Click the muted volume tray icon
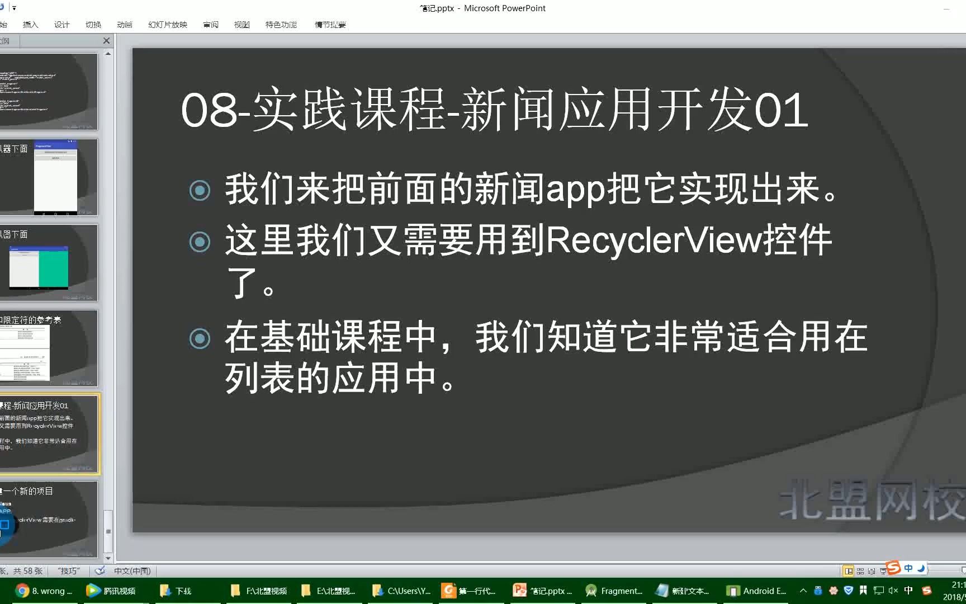The width and height of the screenshot is (966, 604). coord(893,591)
